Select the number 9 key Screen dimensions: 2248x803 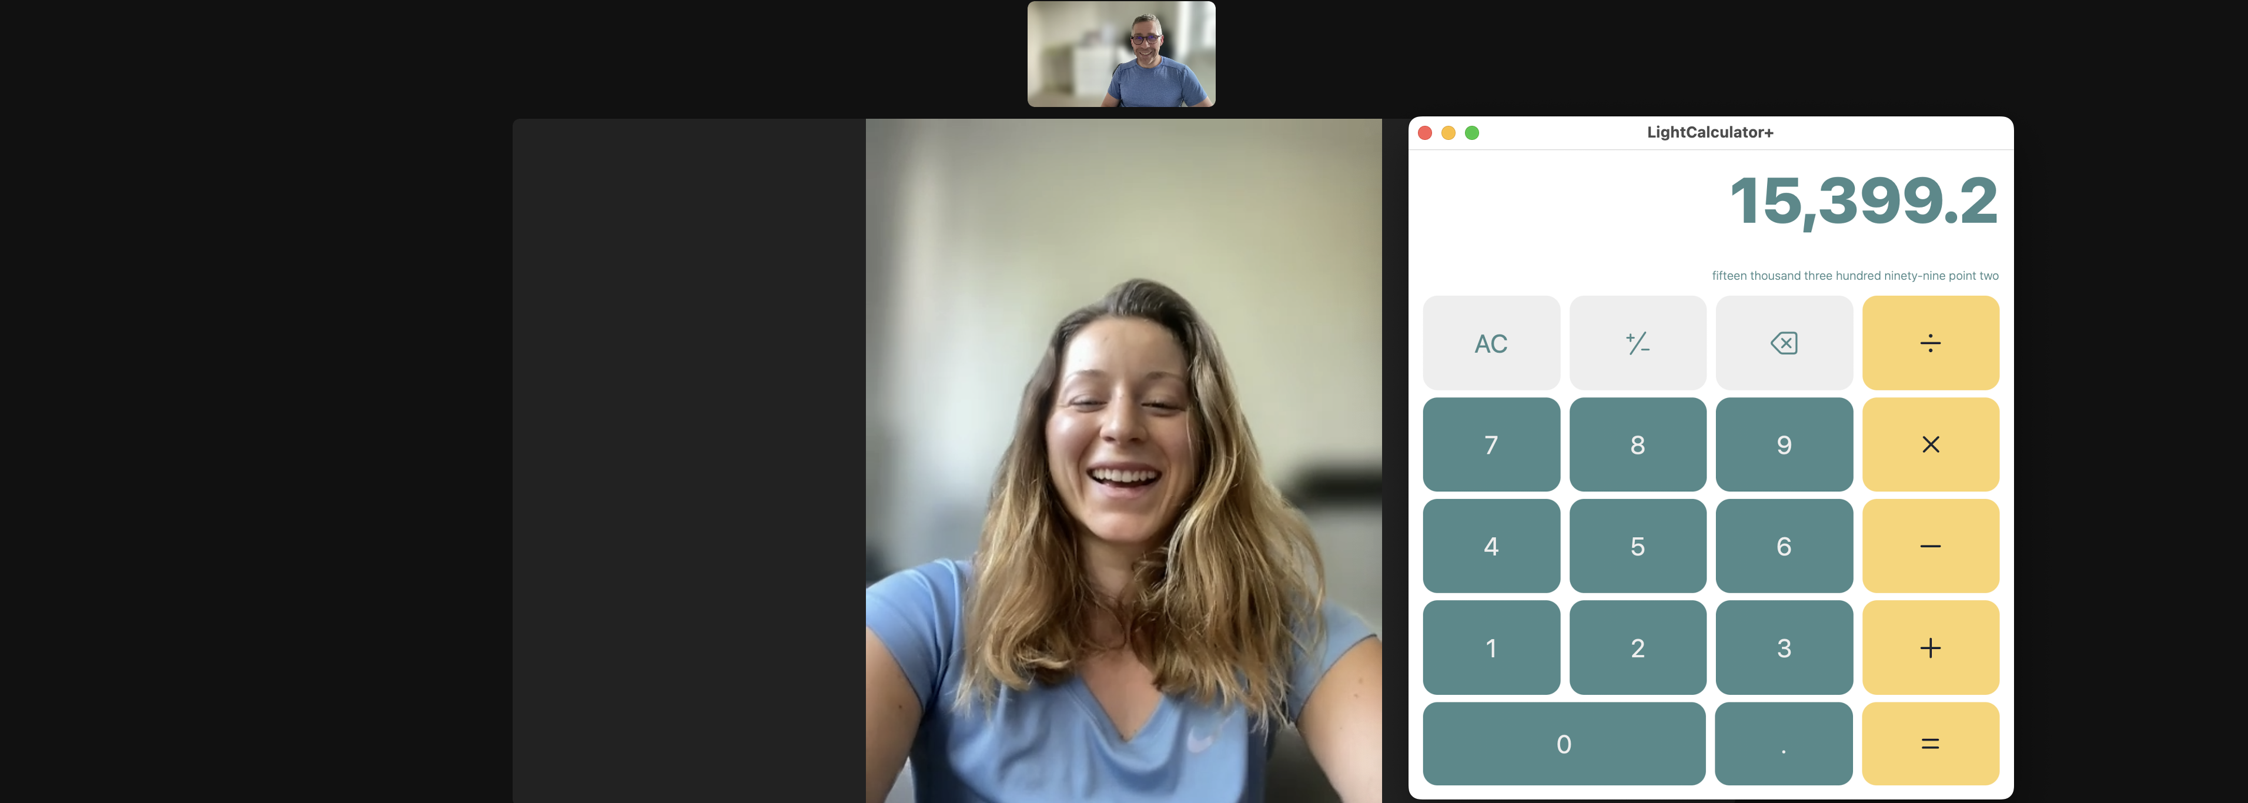(x=1784, y=444)
